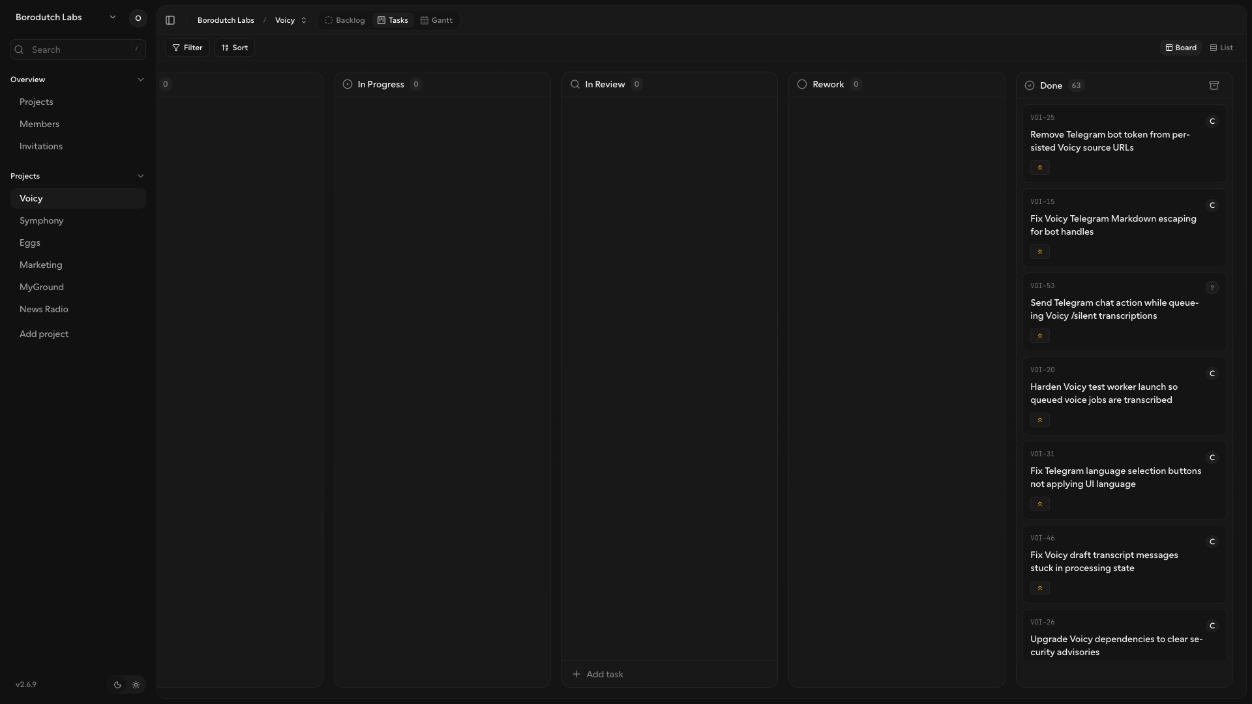Select the Symphony project
Image resolution: width=1252 pixels, height=704 pixels.
coord(78,220)
